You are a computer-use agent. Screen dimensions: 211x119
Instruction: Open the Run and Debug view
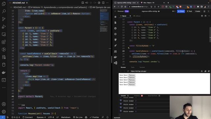pos(4,26)
